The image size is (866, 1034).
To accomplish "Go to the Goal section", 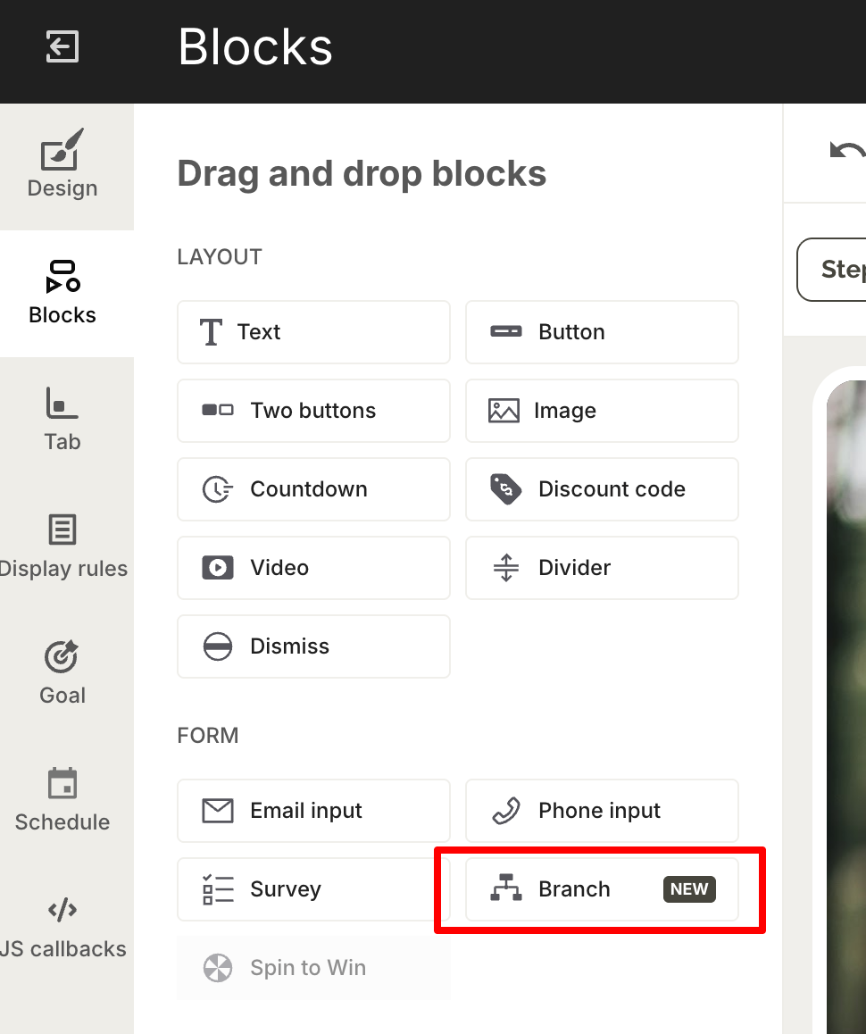I will point(62,673).
